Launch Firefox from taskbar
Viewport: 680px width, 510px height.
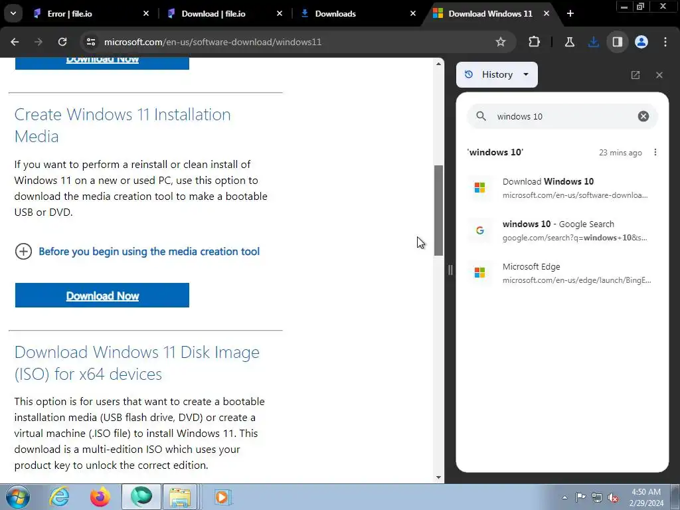pos(100,497)
